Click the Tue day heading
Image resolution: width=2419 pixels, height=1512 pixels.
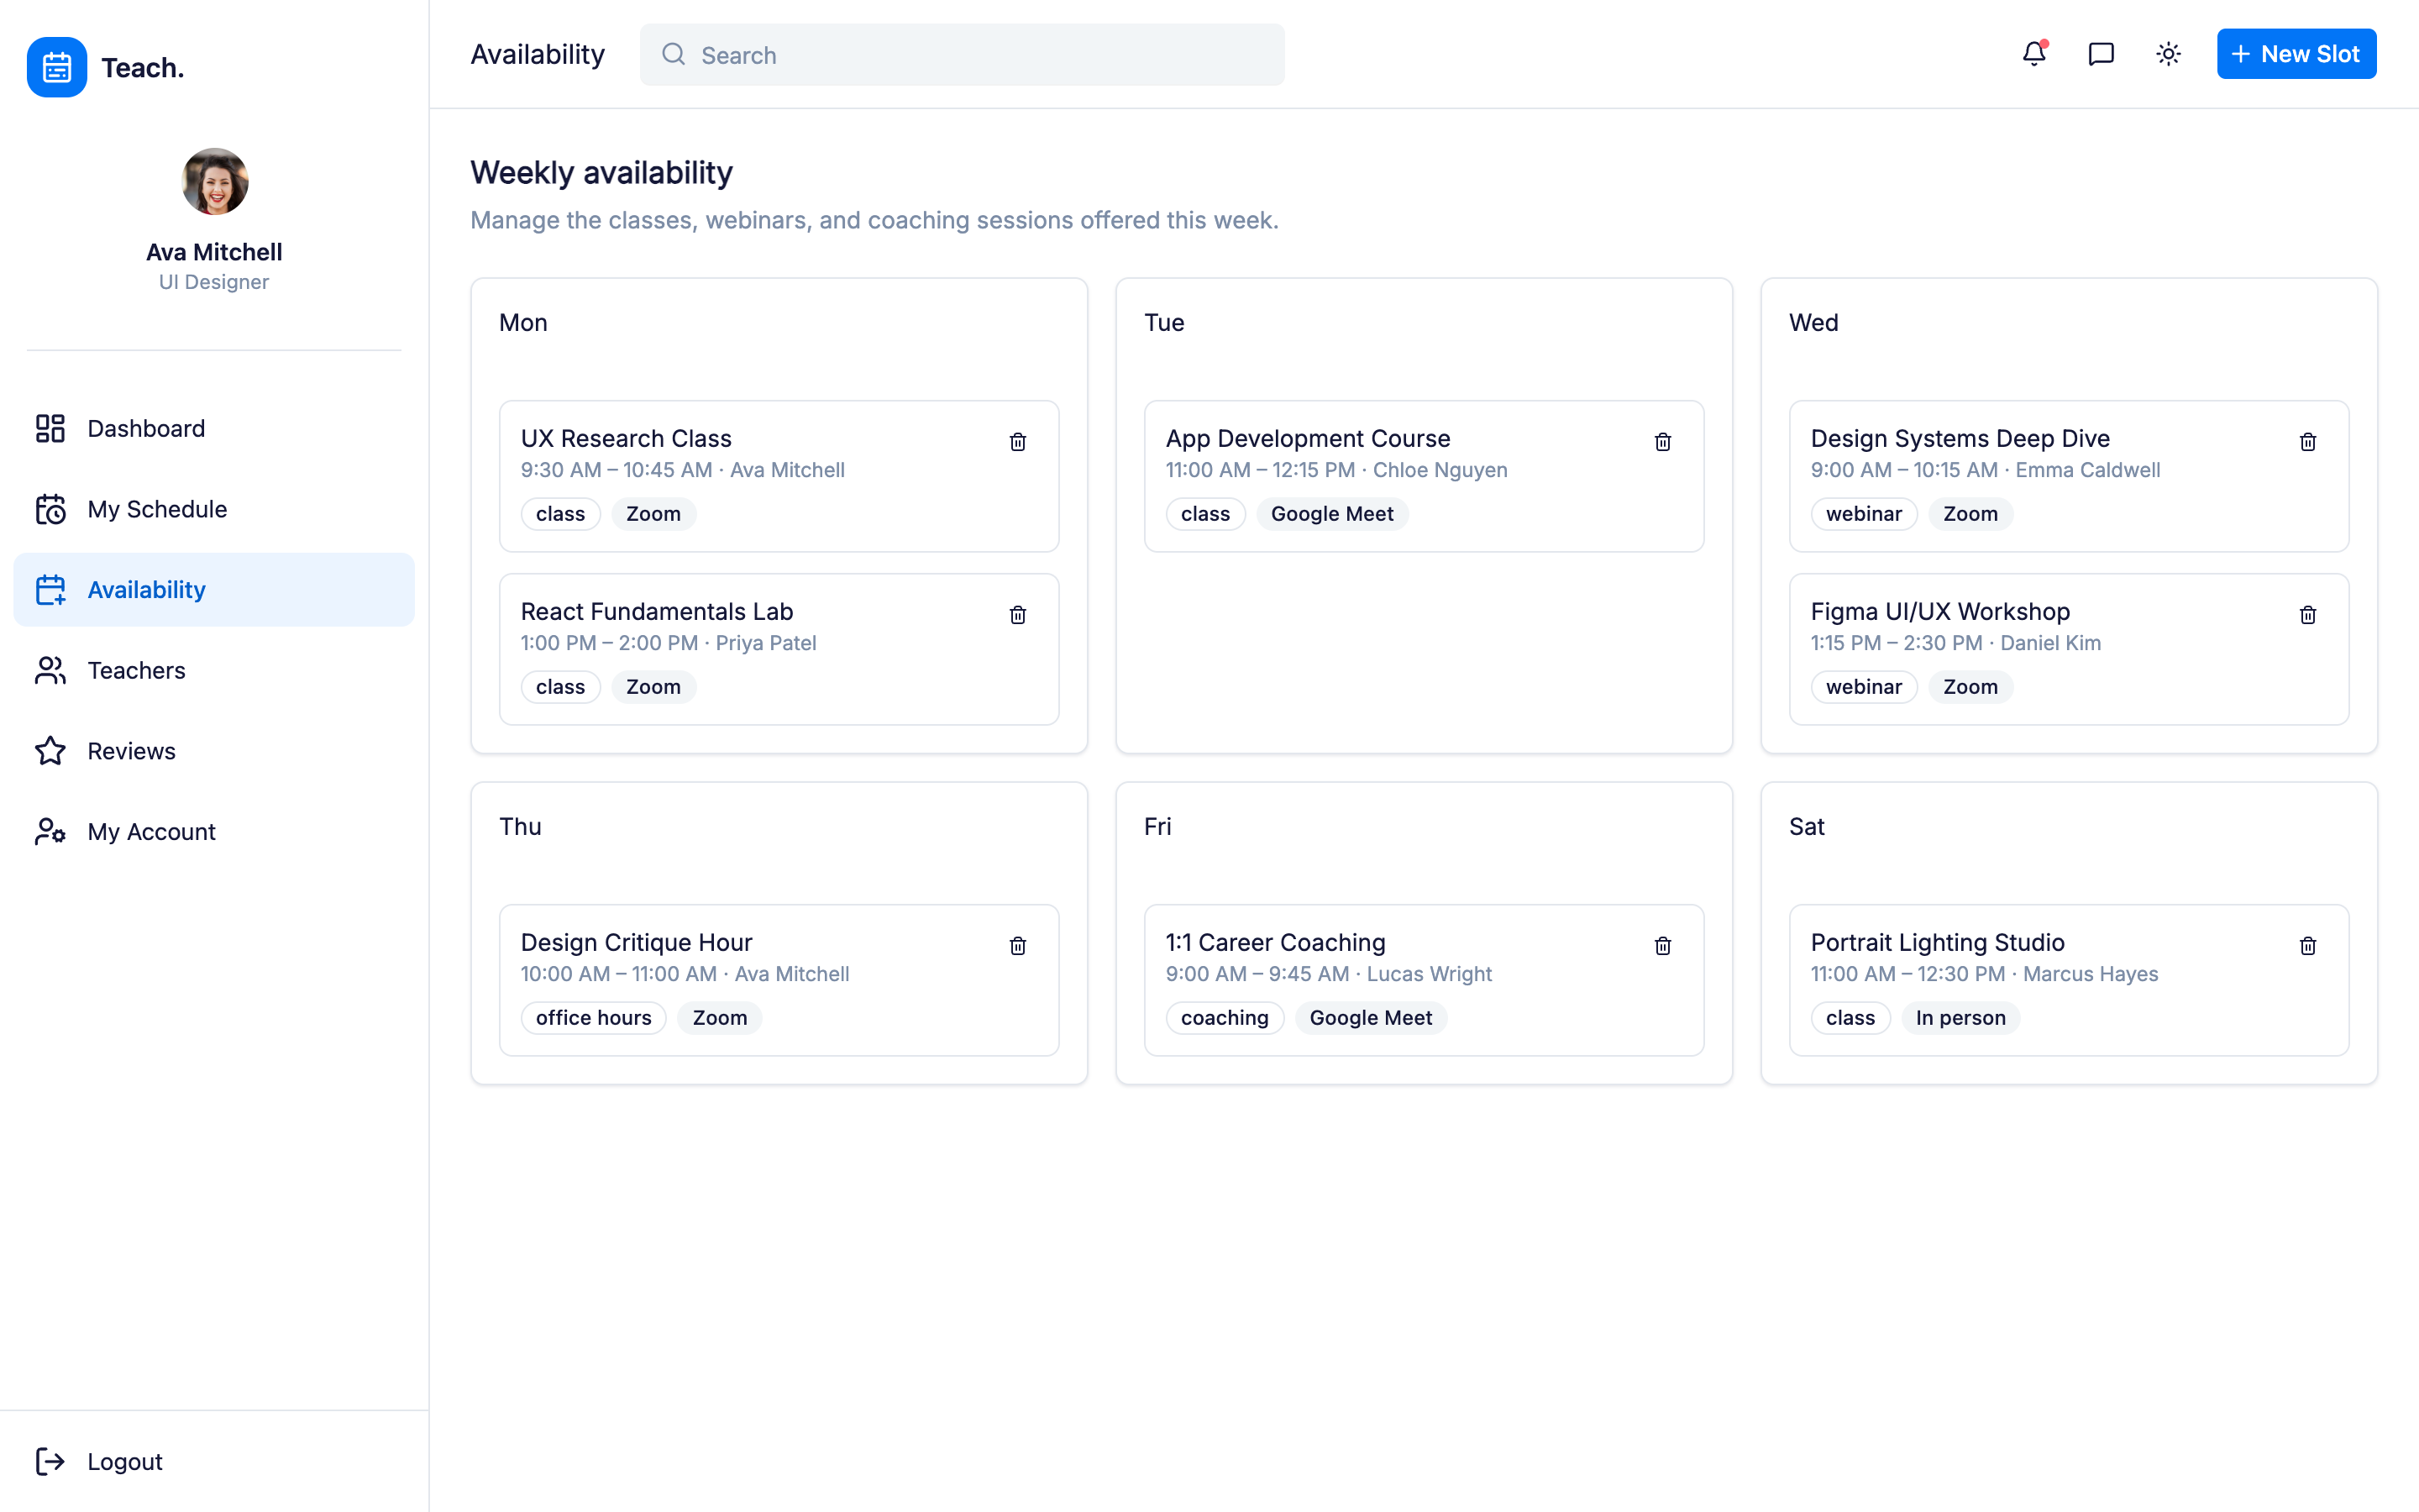click(1163, 322)
